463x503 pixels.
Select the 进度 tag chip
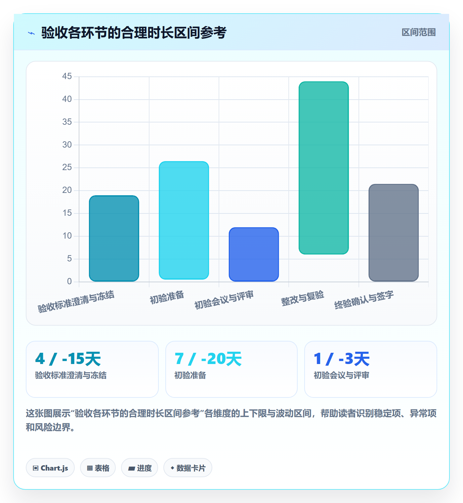coord(140,468)
